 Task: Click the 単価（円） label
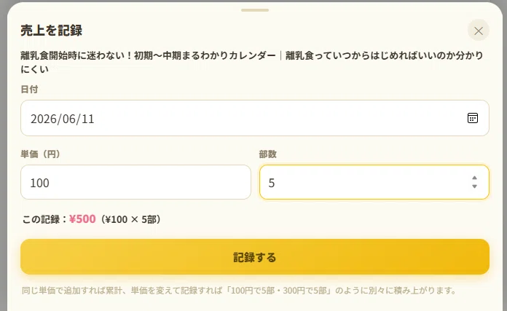40,154
